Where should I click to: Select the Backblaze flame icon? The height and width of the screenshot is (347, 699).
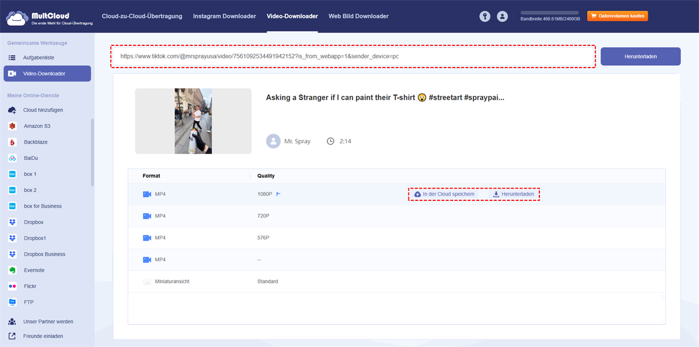tap(12, 142)
